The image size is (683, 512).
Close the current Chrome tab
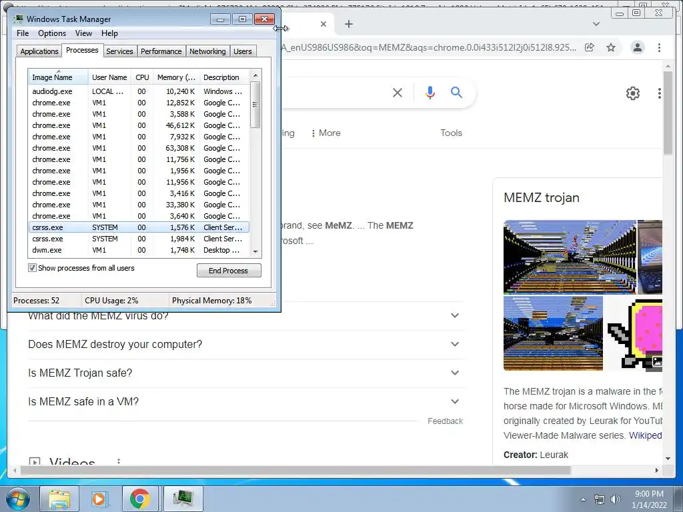coord(323,24)
